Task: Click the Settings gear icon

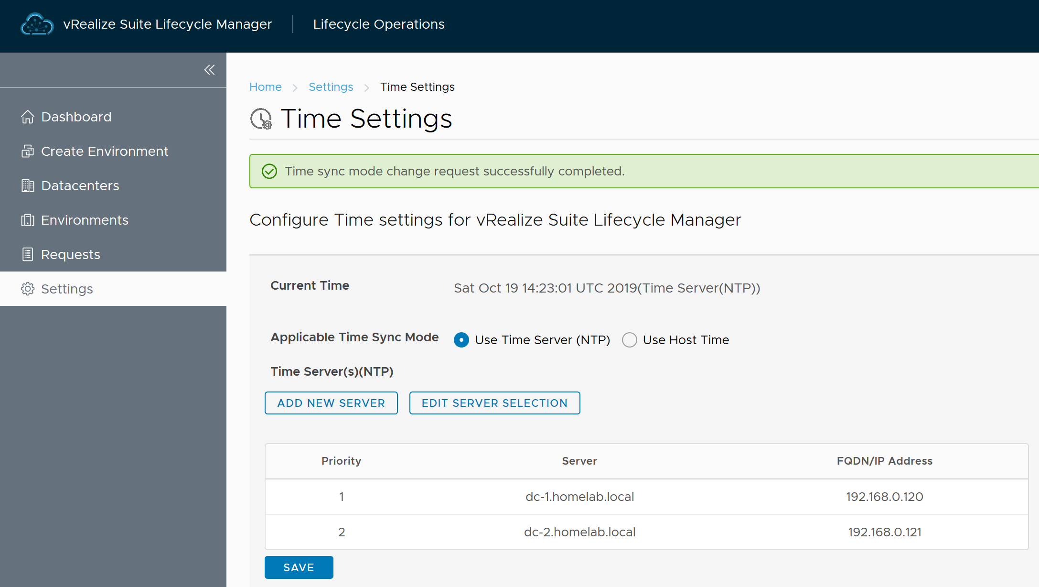Action: [x=28, y=289]
